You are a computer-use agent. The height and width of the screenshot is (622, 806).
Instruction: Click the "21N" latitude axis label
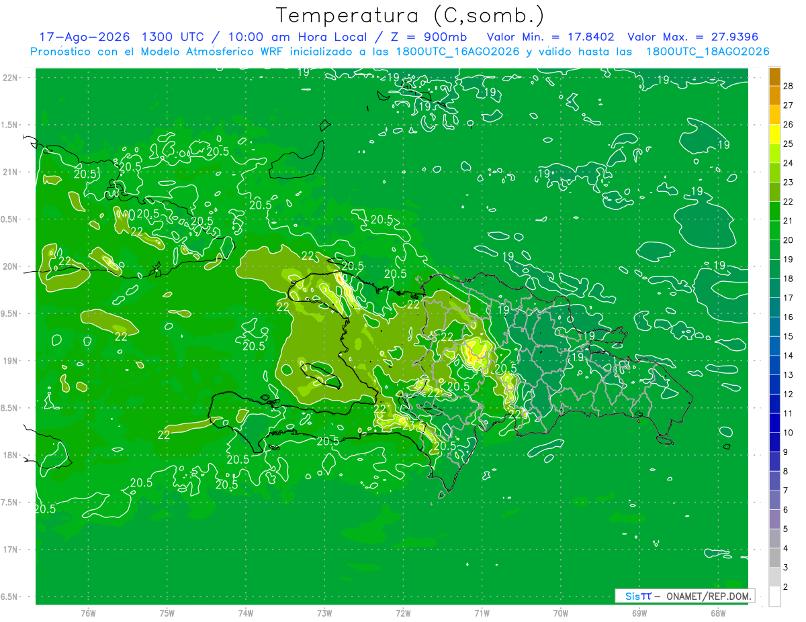[10, 172]
